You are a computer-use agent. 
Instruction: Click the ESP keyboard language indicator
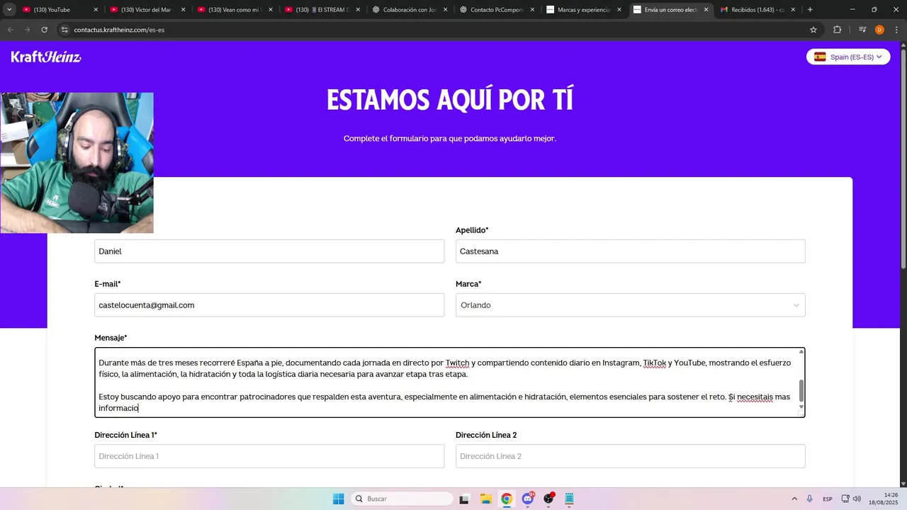point(828,499)
